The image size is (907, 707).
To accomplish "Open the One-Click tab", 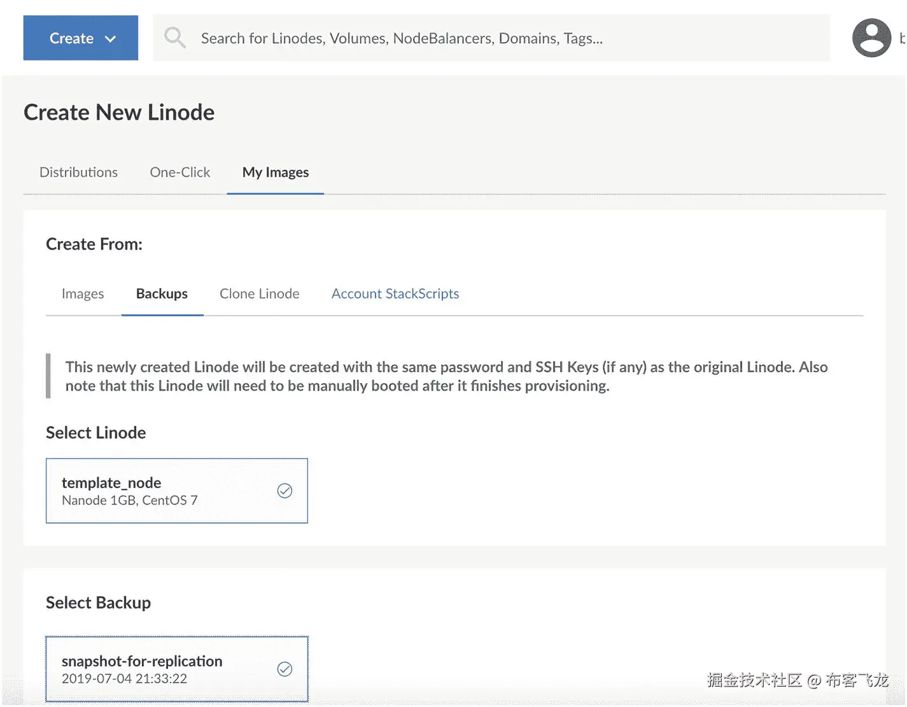I will coord(179,172).
